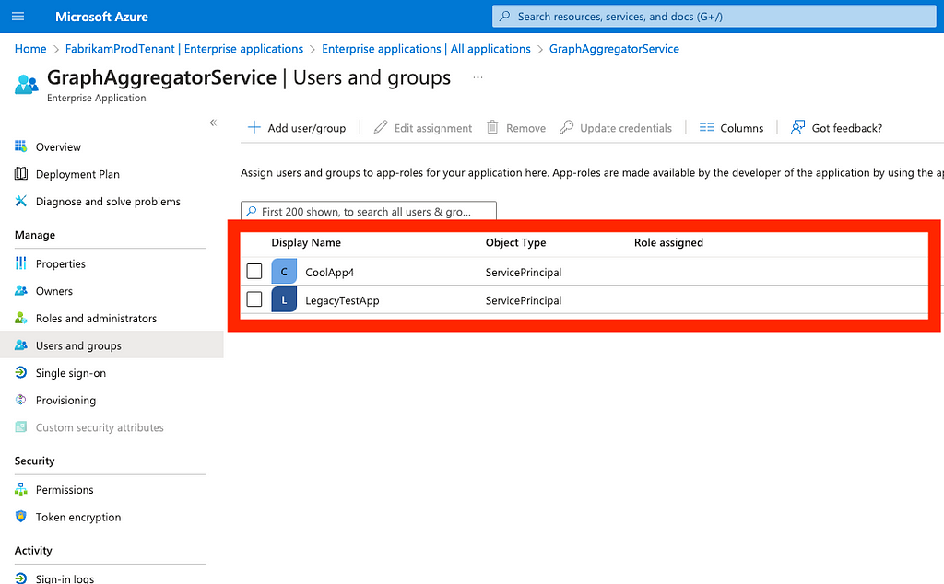Click the GraphAggregatorService enterprise application icon
This screenshot has width=944, height=584.
coord(26,84)
